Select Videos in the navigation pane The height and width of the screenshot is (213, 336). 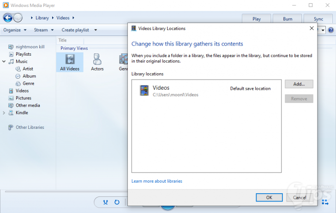22,91
